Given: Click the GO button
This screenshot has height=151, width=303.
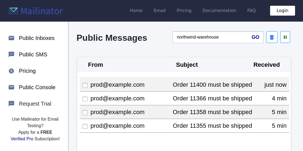Looking at the screenshot, I should coord(255,37).
